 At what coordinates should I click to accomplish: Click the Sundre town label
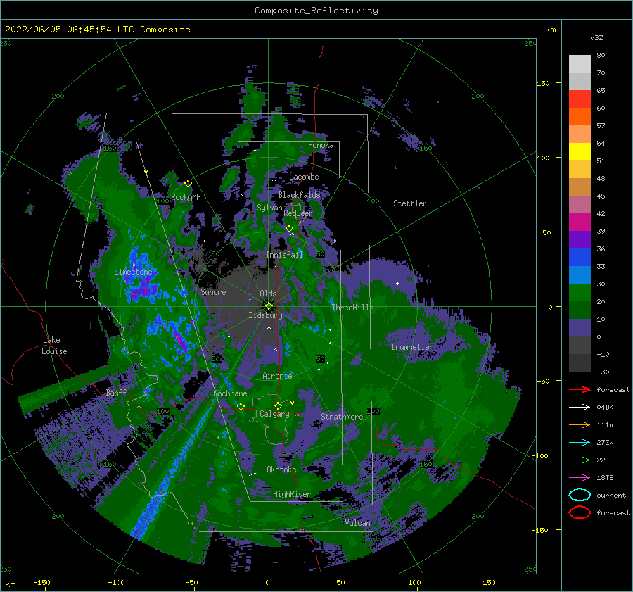pyautogui.click(x=213, y=291)
